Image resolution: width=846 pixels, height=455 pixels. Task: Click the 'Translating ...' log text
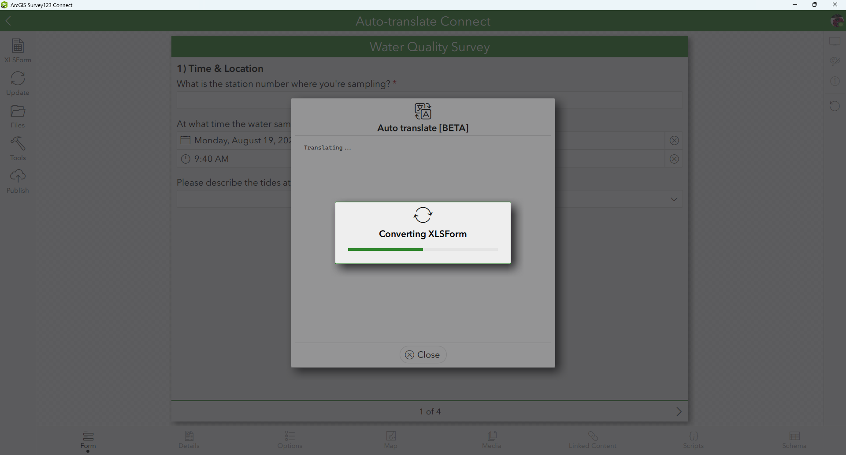point(327,148)
